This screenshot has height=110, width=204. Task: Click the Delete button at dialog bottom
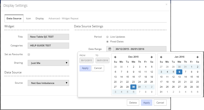coord(133,103)
